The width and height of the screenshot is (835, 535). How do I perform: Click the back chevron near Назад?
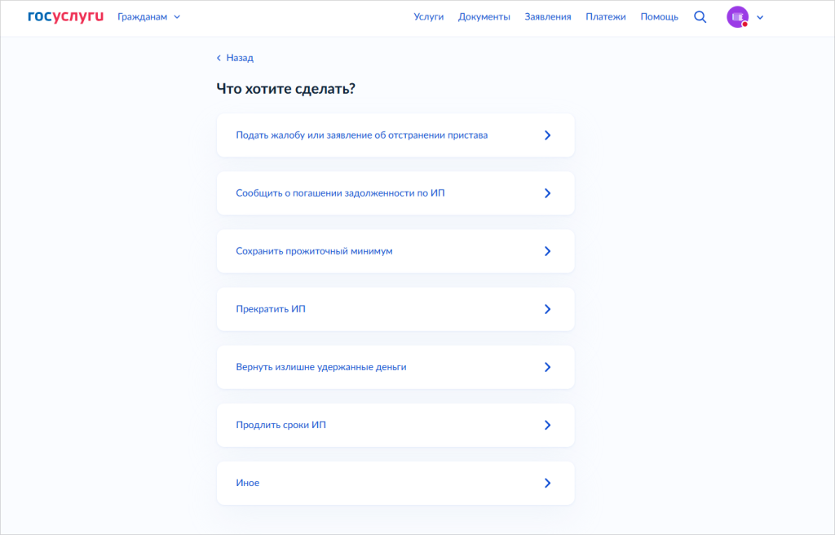(x=219, y=58)
